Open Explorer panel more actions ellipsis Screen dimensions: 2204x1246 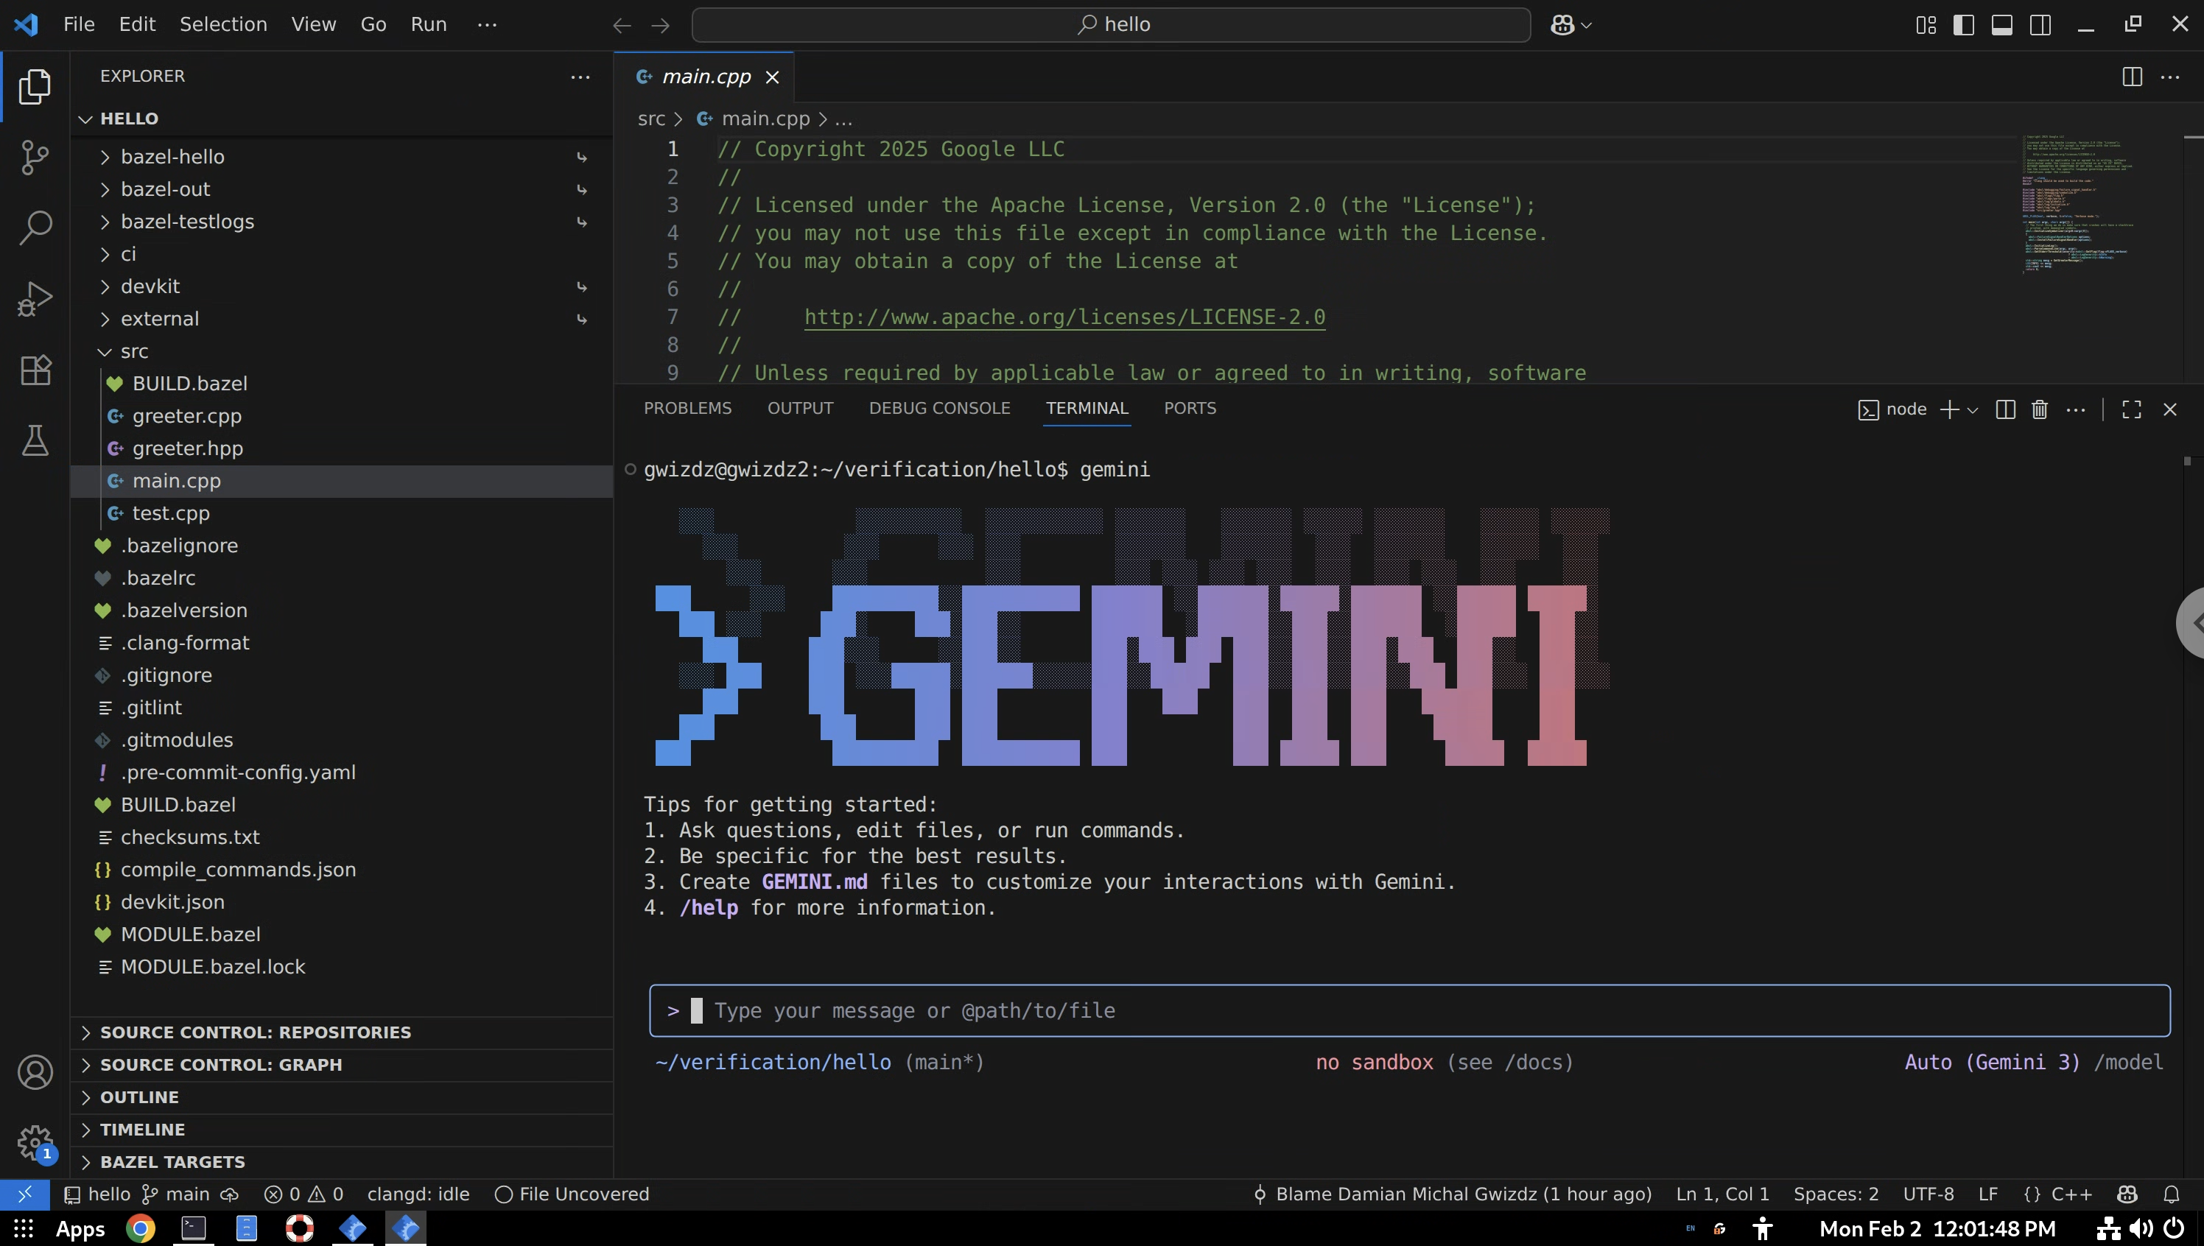(x=580, y=77)
